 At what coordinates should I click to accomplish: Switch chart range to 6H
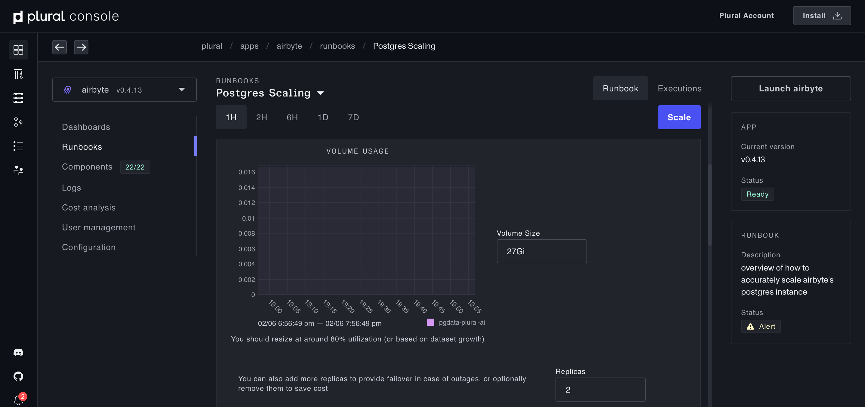292,118
